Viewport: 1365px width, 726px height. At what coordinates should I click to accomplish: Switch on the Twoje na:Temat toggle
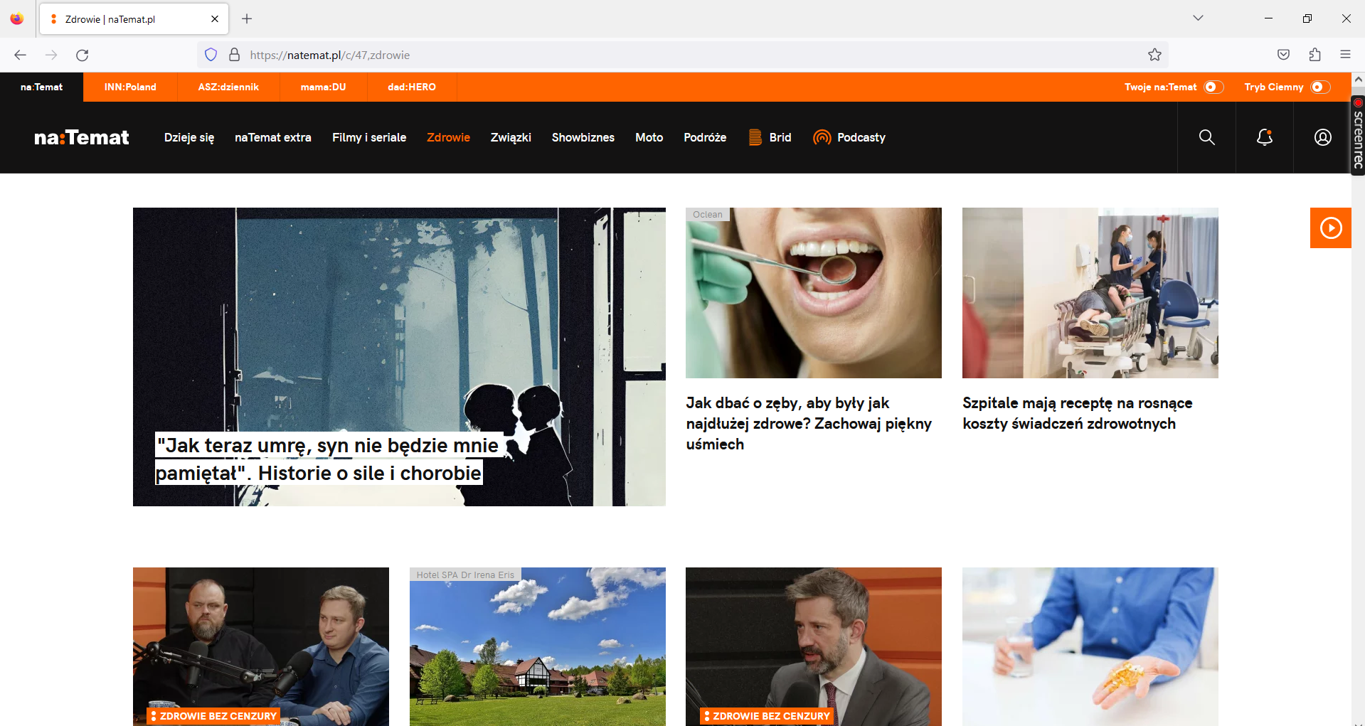pyautogui.click(x=1213, y=87)
